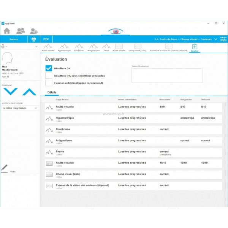228x228 pixels.
Task: Click the printer icon
Action: click(34, 39)
